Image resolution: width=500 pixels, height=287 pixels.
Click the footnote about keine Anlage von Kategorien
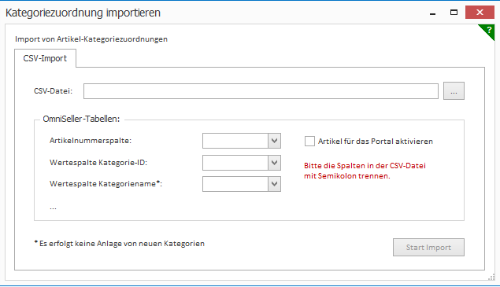[x=119, y=244]
